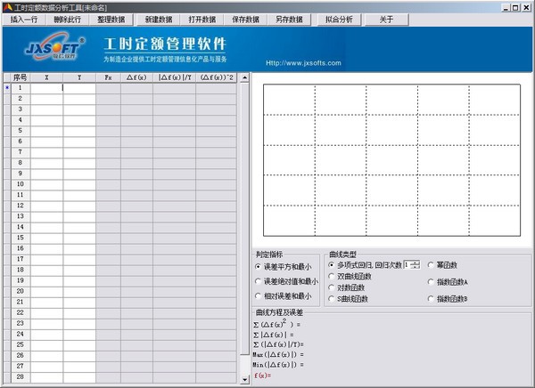Select 双曲线函数 curve type

[350, 276]
